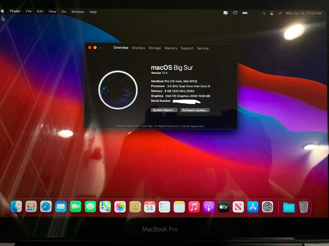Viewport: 329px width, 246px height.
Task: Open Contacts in the Dock
Action: [x=135, y=207]
